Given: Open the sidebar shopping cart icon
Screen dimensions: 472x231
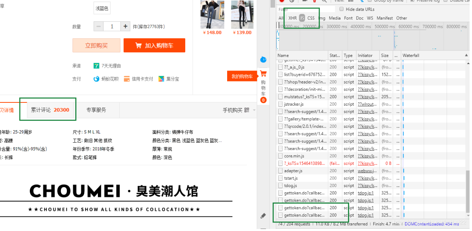Looking at the screenshot, I should point(263,74).
